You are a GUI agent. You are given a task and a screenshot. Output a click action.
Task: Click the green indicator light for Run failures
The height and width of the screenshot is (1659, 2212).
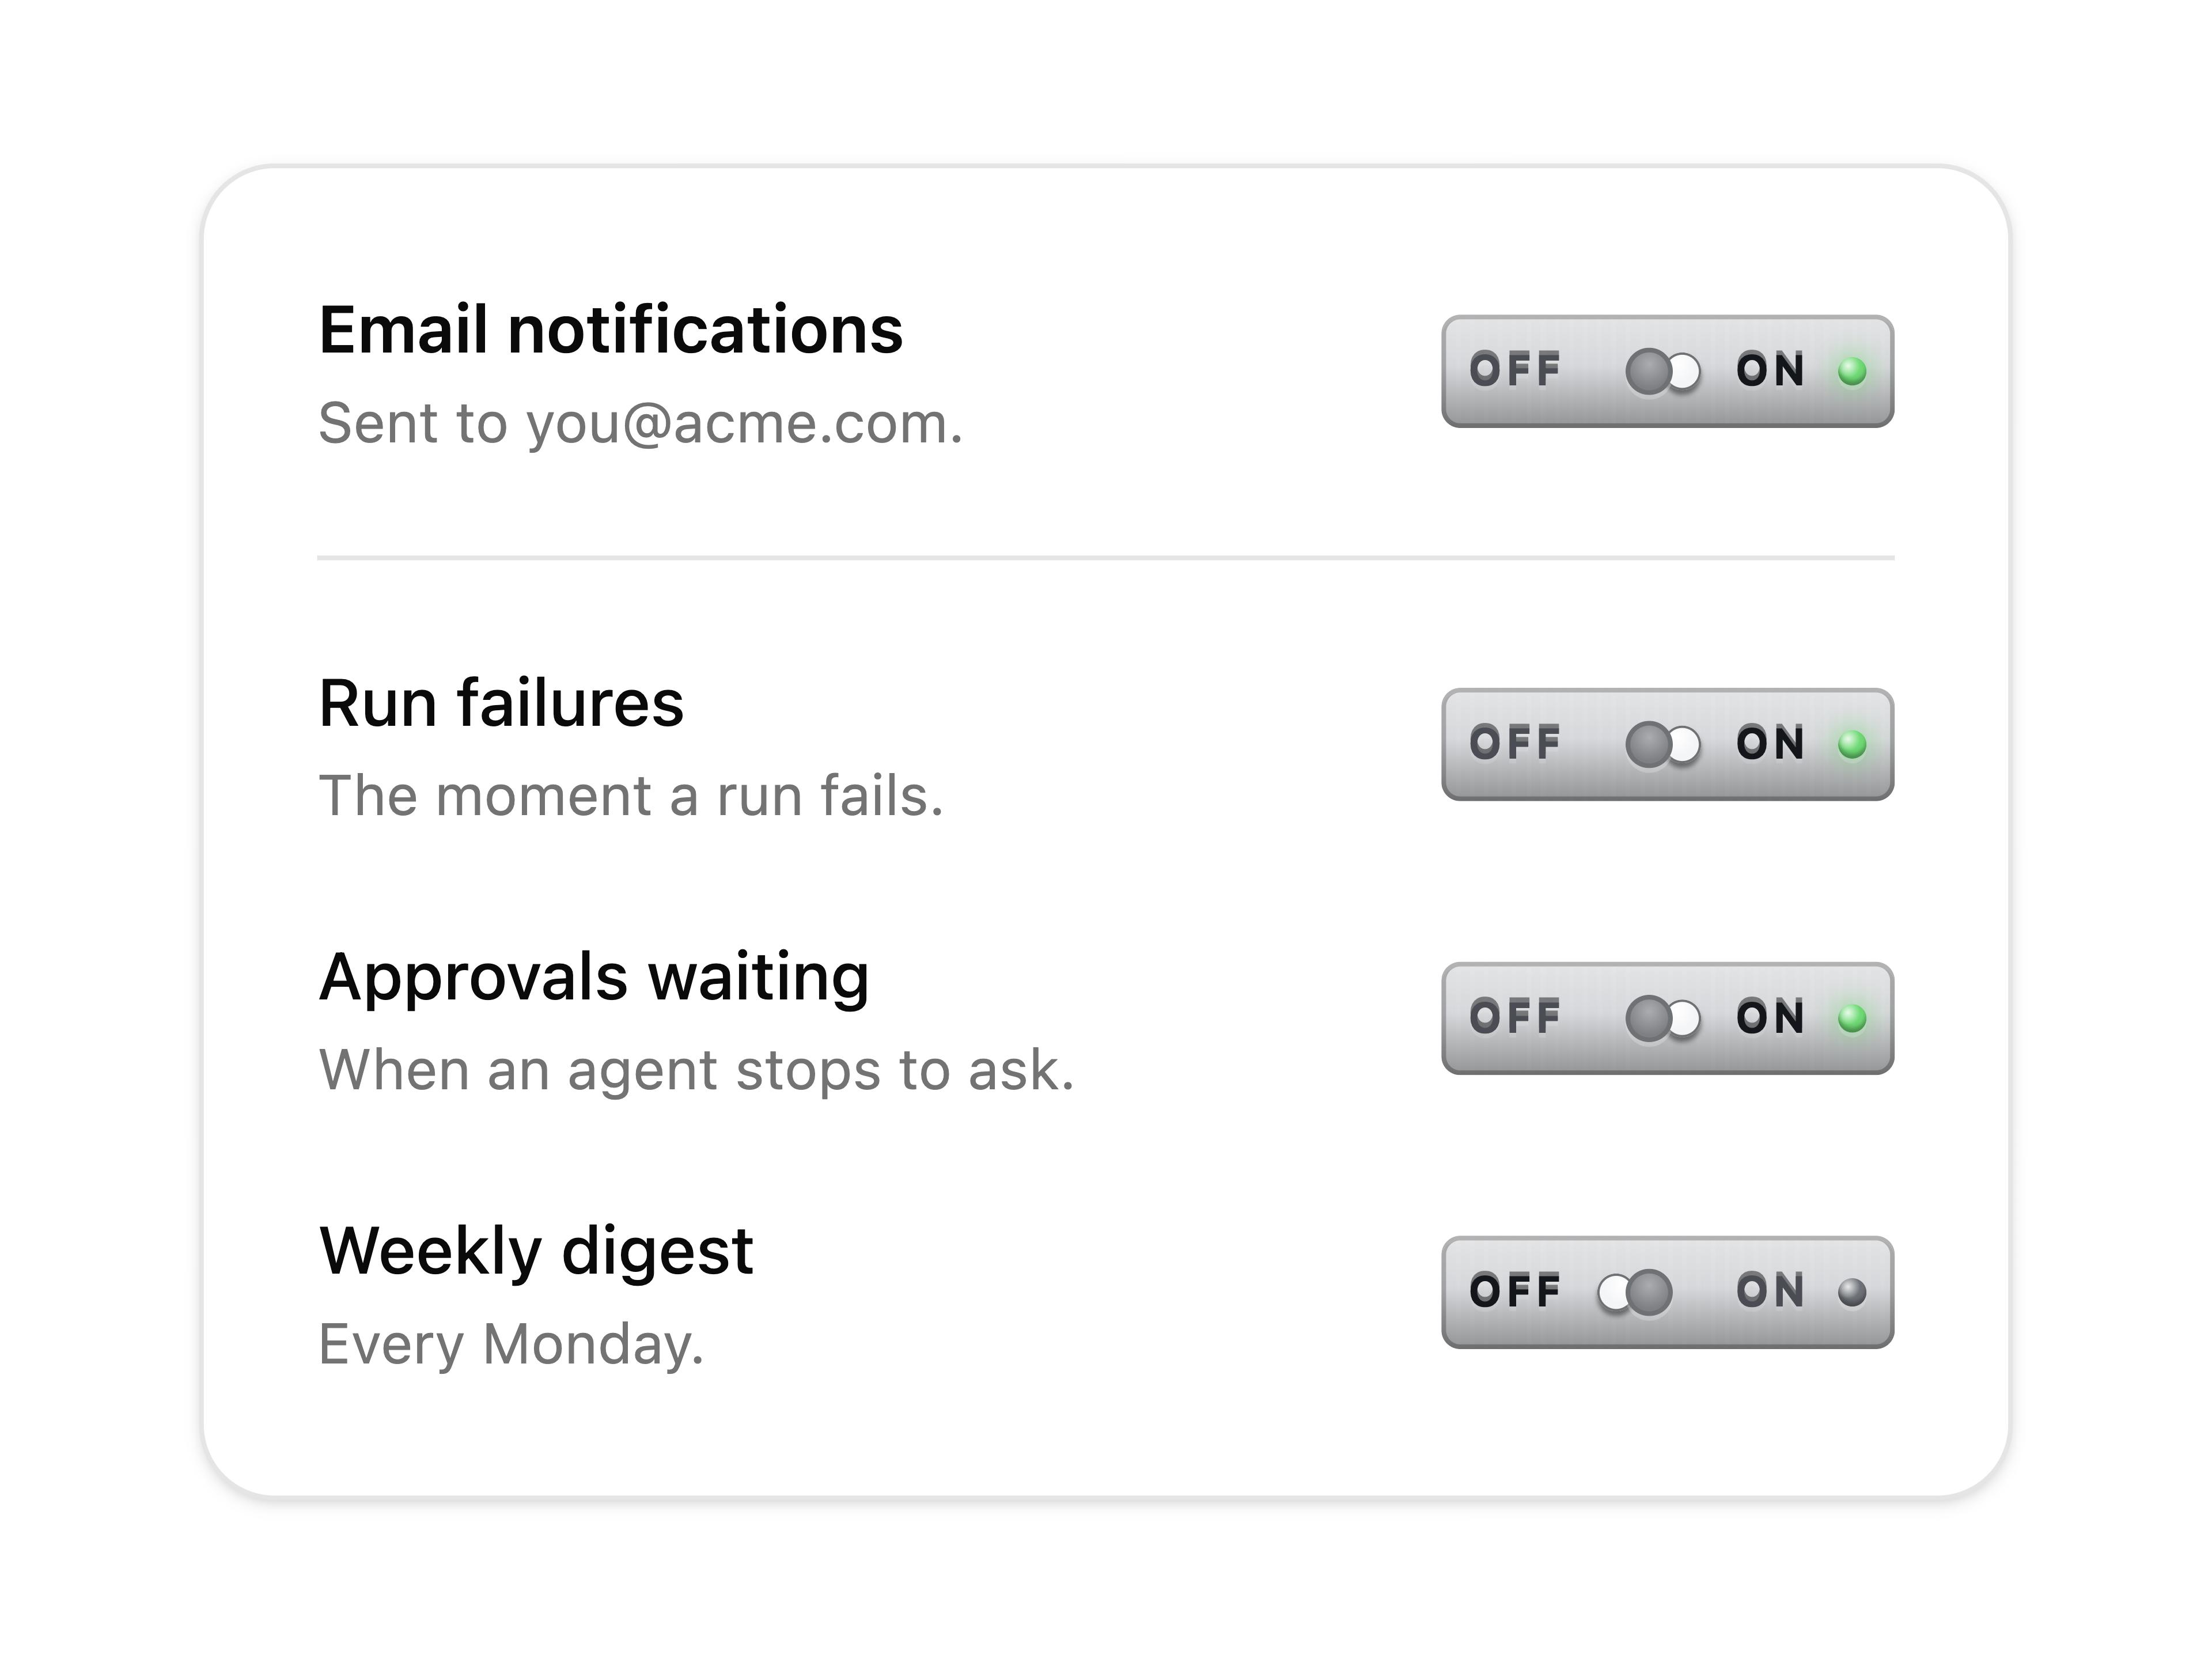point(1852,745)
